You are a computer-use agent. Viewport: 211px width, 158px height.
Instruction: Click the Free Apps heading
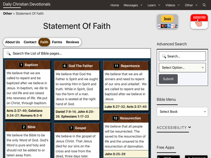(x=165, y=147)
